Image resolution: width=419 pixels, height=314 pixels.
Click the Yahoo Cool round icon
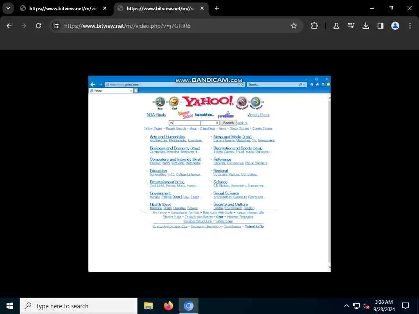coord(174,102)
